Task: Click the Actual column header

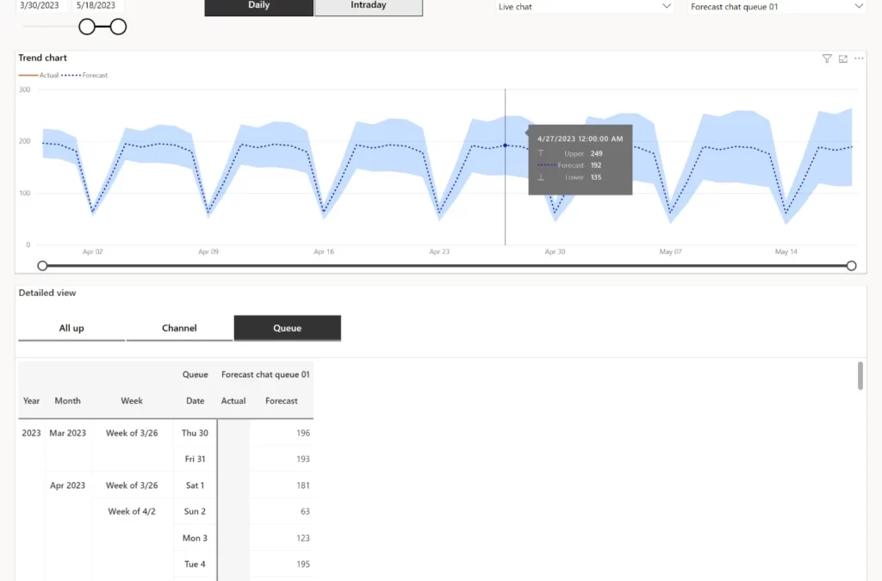Action: point(233,400)
